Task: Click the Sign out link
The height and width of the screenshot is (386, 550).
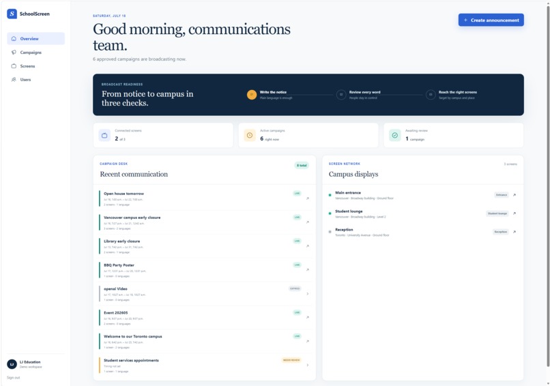Action: pos(14,378)
